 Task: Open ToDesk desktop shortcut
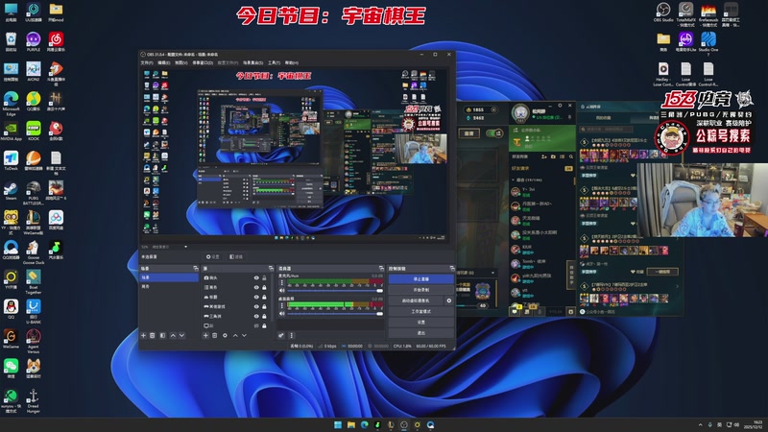click(x=11, y=160)
